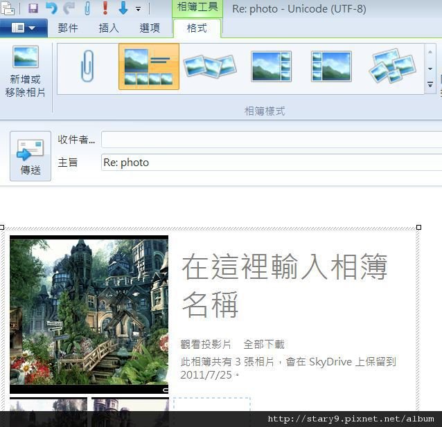
Task: Undo the last action
Action: tap(51, 8)
